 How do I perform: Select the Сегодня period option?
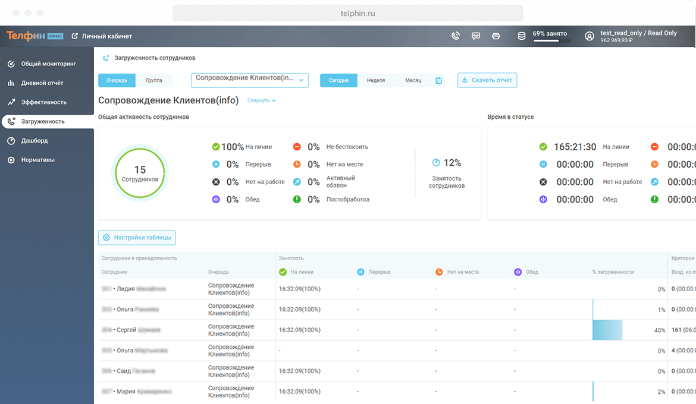click(338, 80)
